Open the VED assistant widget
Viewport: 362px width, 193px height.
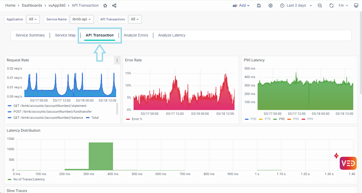click(x=348, y=163)
